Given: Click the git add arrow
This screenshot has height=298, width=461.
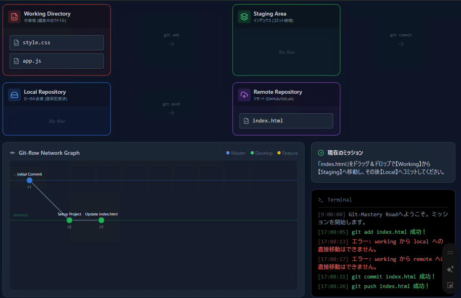Looking at the screenshot, I should [172, 44].
